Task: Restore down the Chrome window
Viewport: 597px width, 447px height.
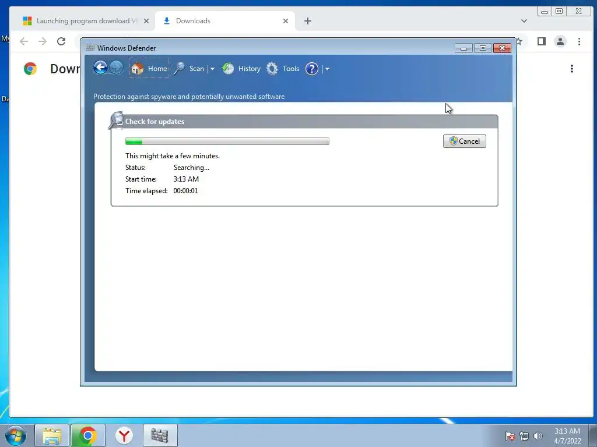Action: coord(559,12)
